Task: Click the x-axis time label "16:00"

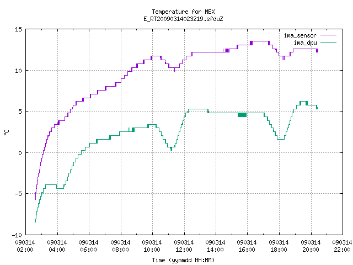Action: pyautogui.click(x=247, y=250)
